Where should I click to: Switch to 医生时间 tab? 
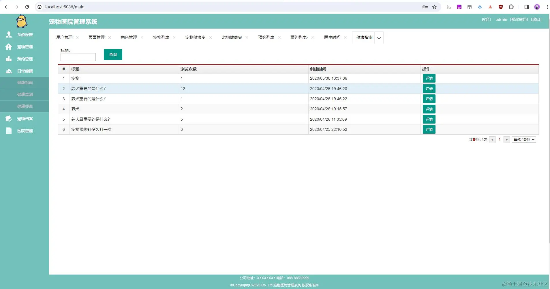pos(332,37)
